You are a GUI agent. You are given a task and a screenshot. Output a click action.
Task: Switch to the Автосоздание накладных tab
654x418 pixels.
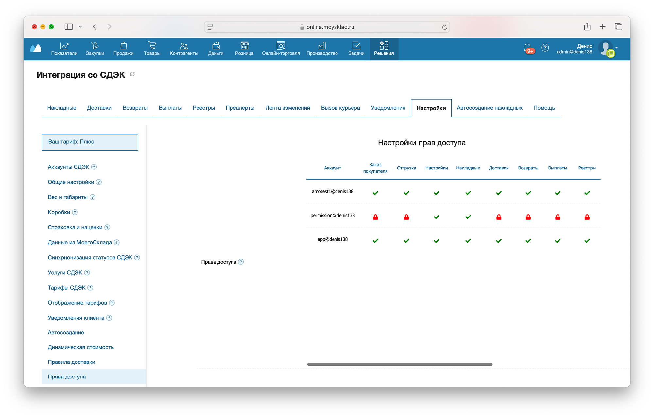click(490, 108)
